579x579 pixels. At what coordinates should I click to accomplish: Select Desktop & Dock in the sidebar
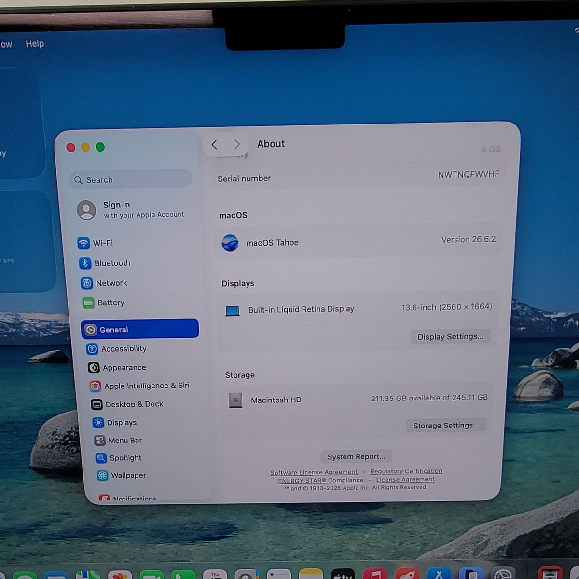click(127, 404)
